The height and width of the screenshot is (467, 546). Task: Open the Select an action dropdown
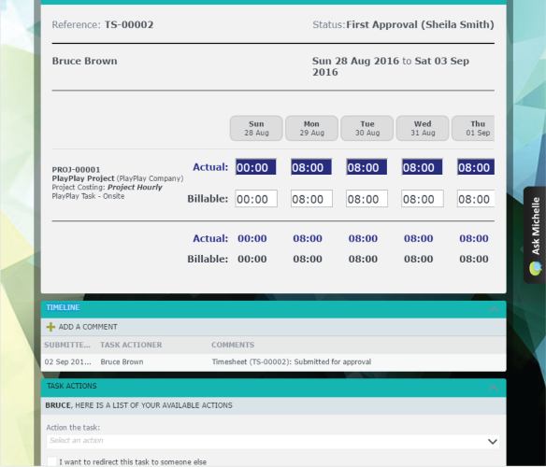pos(273,441)
